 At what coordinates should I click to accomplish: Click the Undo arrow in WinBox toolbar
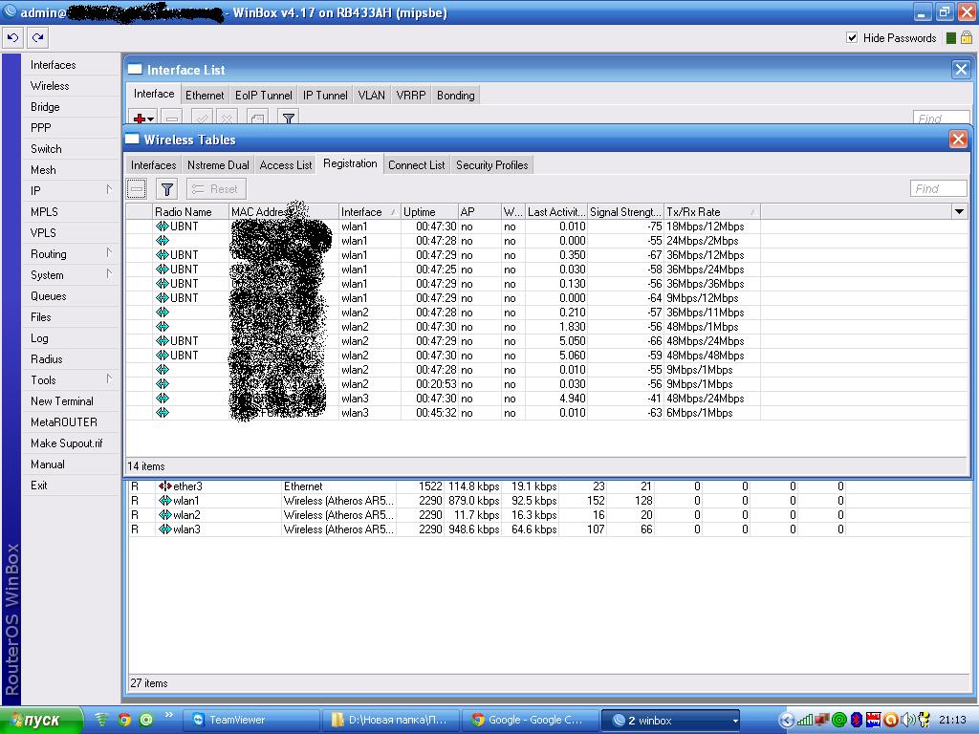(12, 38)
